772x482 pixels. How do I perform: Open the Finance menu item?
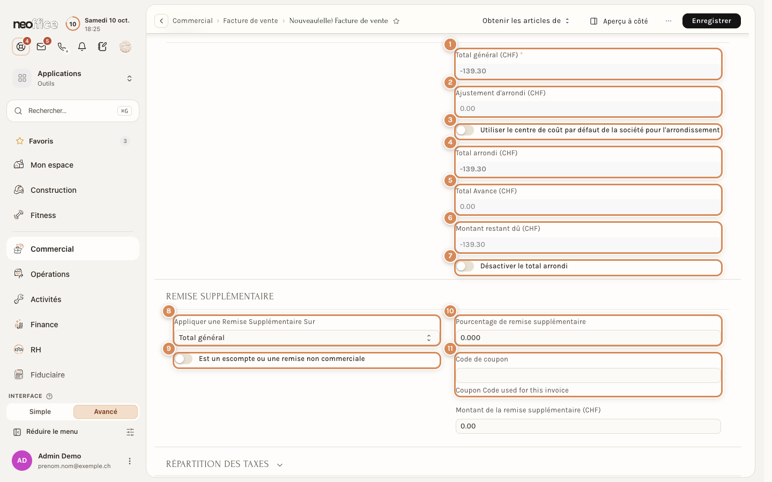point(73,325)
